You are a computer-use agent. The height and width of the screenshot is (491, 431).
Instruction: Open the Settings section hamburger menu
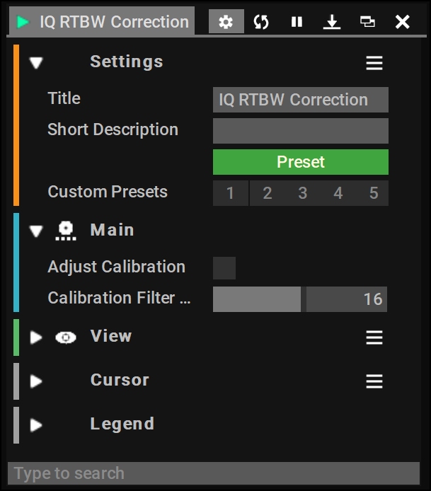[374, 63]
